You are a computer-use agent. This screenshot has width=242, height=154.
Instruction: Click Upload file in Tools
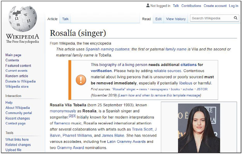(x=13, y=150)
